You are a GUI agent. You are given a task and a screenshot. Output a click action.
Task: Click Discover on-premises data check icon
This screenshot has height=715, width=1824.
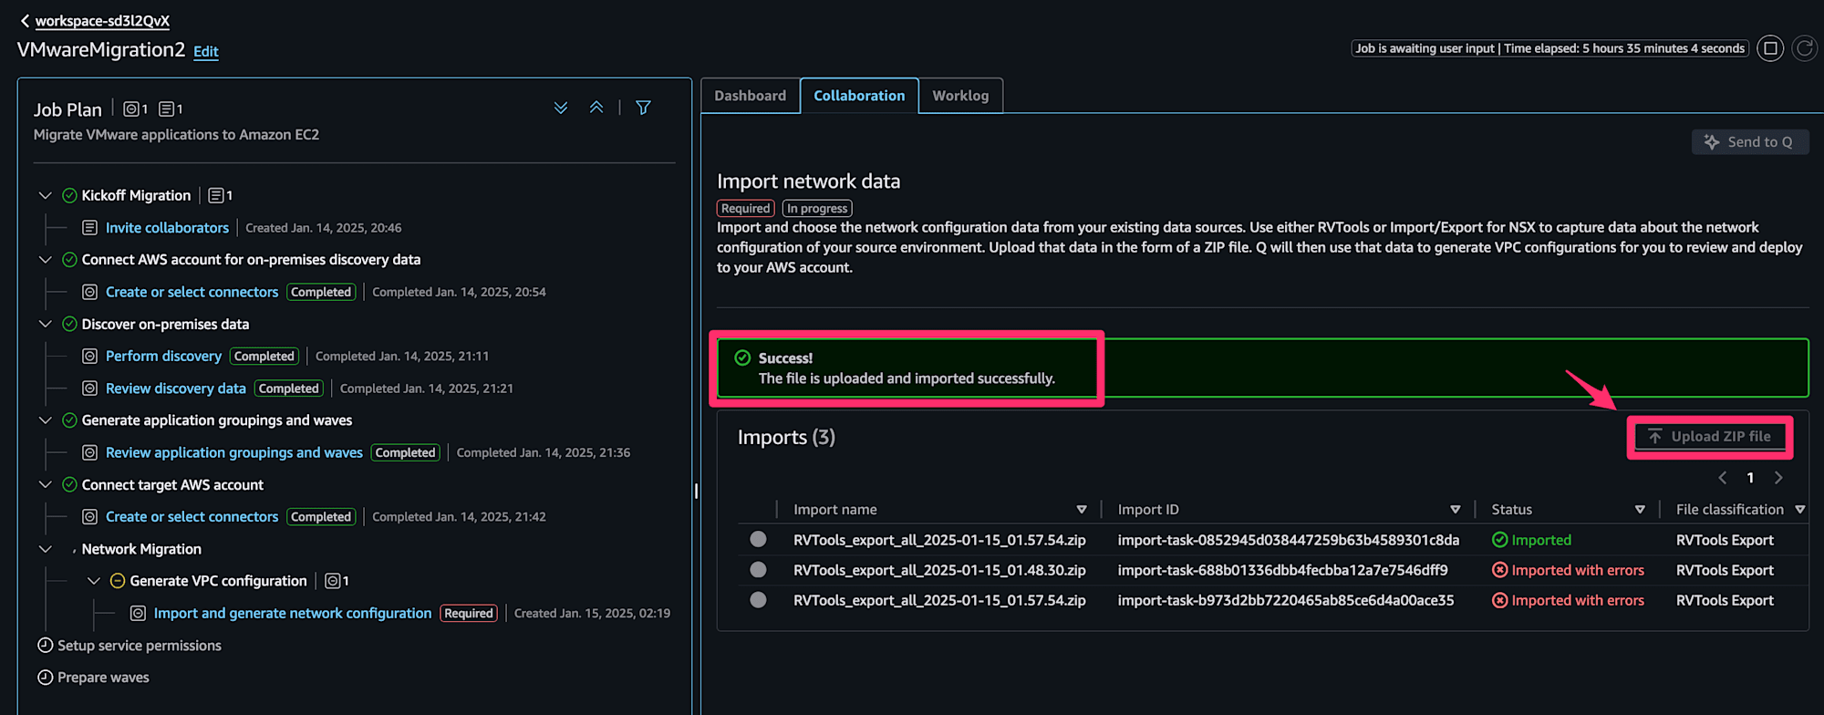(69, 324)
